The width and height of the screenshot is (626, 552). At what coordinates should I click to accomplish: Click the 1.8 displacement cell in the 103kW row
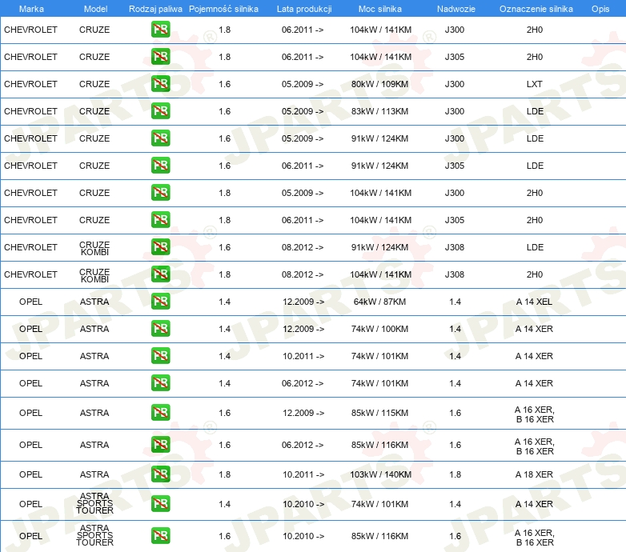[224, 474]
